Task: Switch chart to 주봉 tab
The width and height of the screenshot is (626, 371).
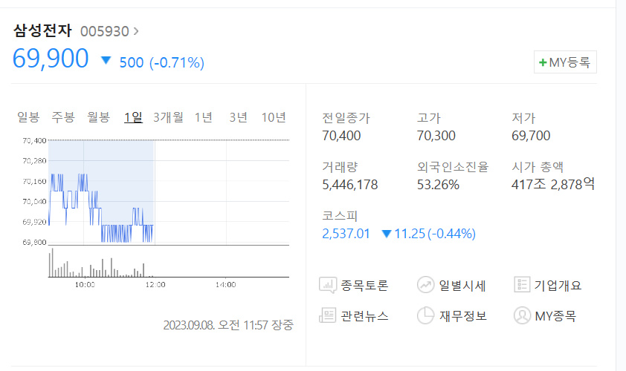Action: click(63, 117)
